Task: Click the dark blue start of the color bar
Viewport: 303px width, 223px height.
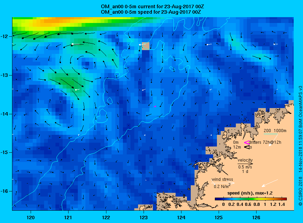Action: pos(217,199)
